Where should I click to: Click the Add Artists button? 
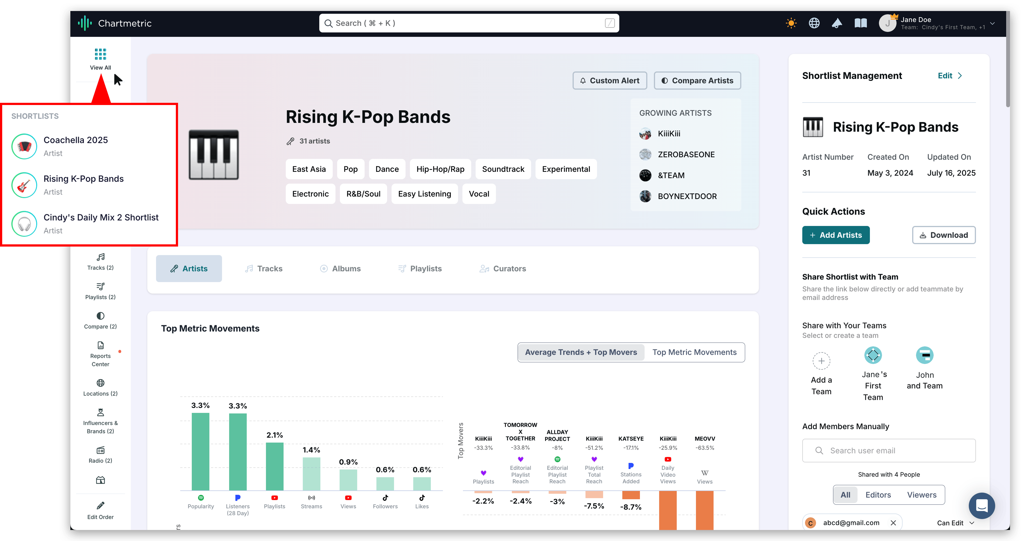click(836, 235)
